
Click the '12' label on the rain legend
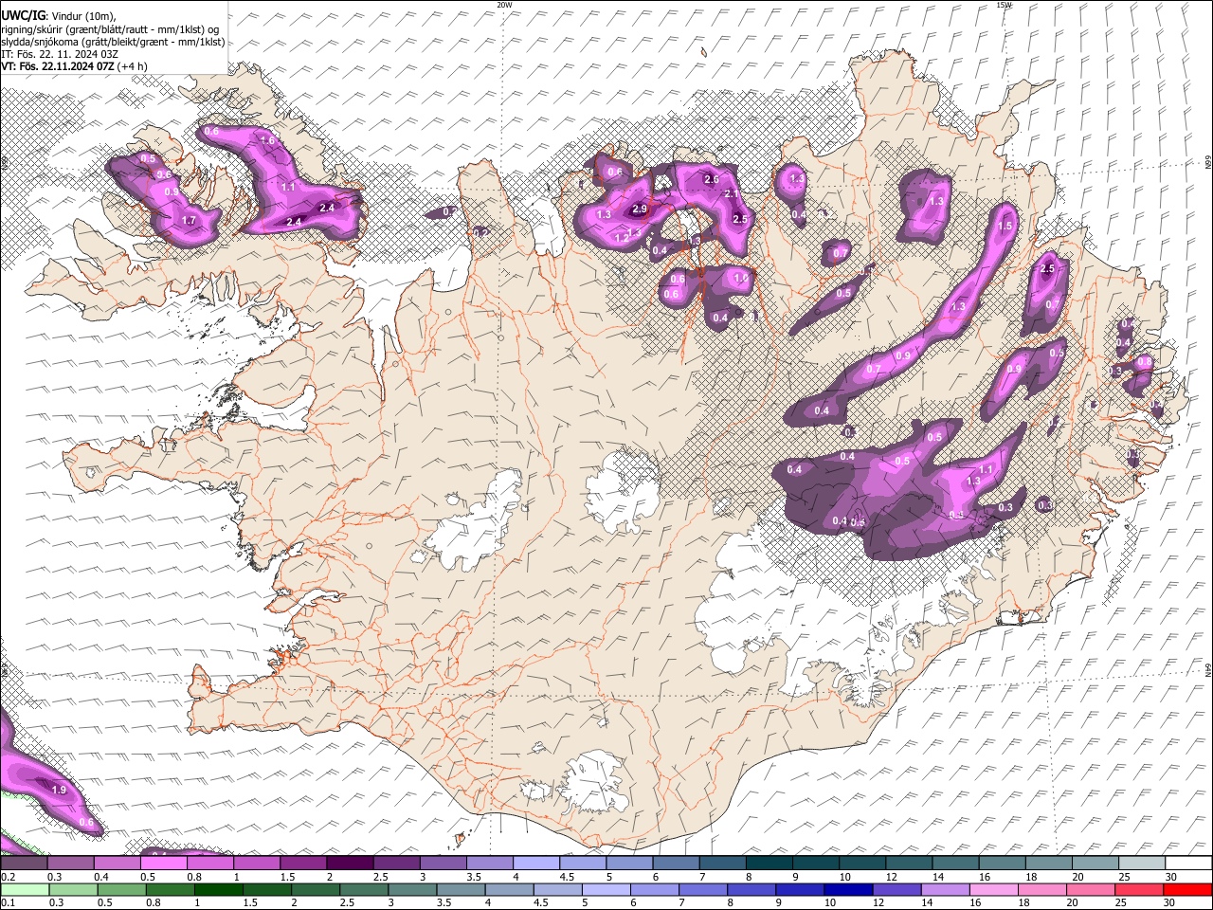point(878,902)
